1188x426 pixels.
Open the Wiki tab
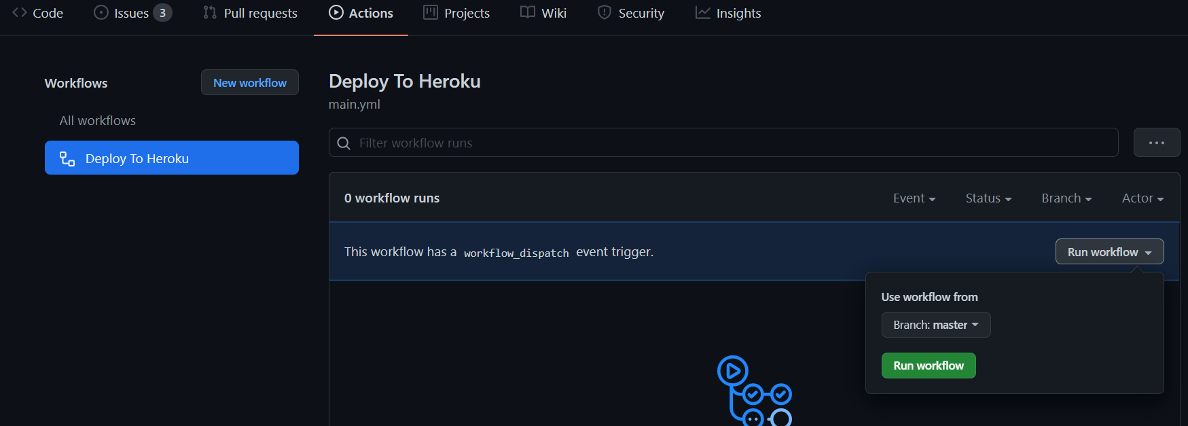(x=543, y=13)
